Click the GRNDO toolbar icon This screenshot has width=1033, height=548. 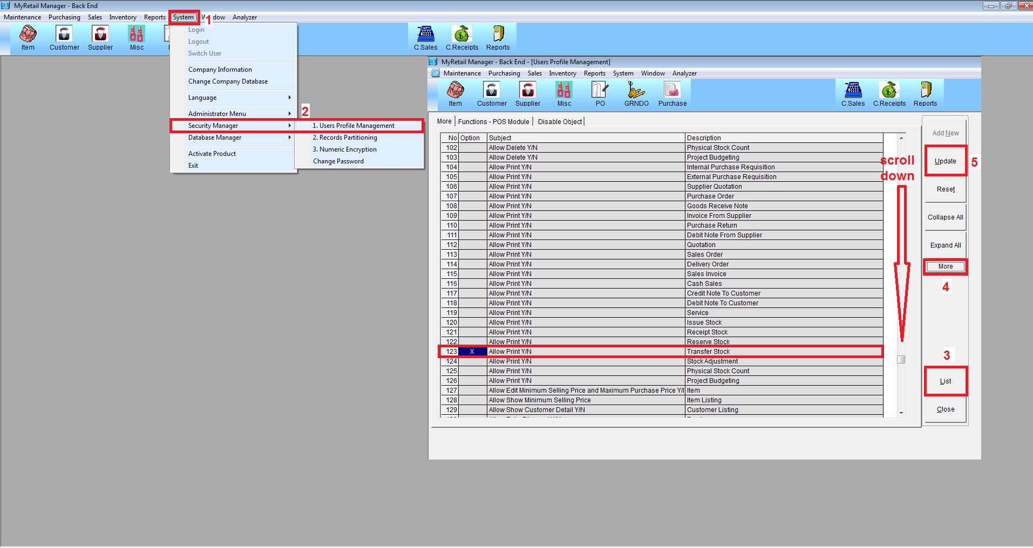pos(636,94)
